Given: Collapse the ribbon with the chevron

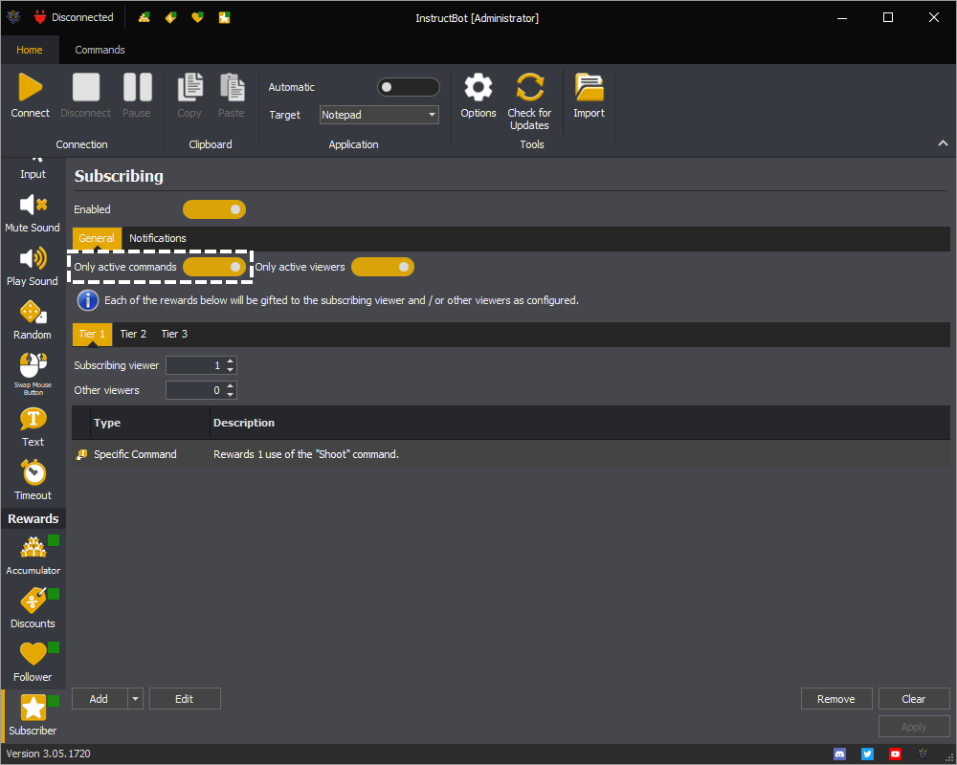Looking at the screenshot, I should (943, 143).
